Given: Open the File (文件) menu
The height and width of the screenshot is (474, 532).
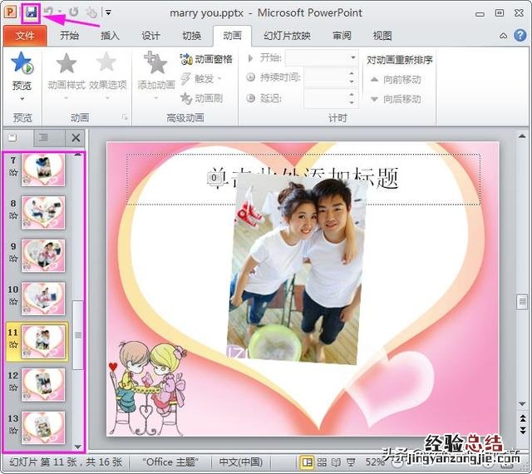Looking at the screenshot, I should [25, 36].
